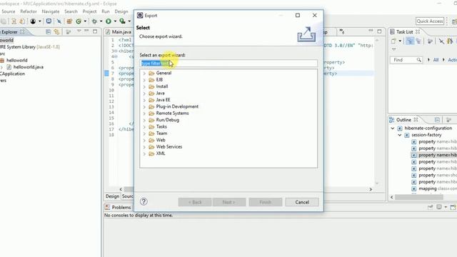Collapse the hibernate-configuration Outline node
Image resolution: width=457 pixels, height=257 pixels.
(x=393, y=128)
